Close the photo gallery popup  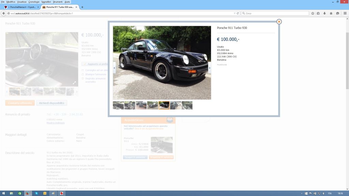[279, 21]
